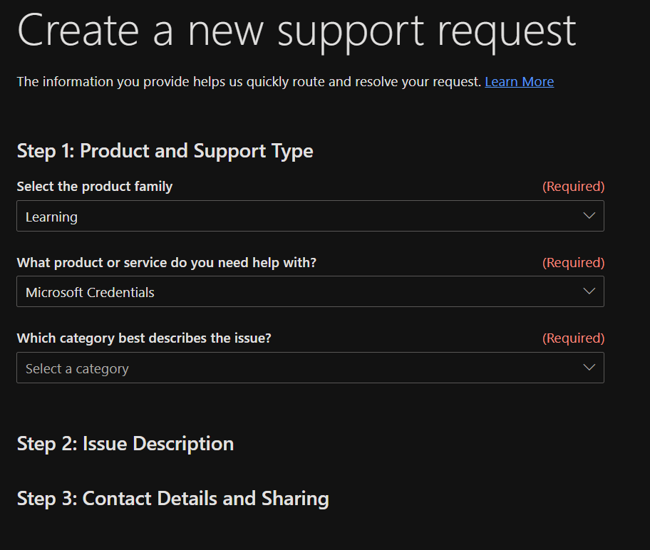Image resolution: width=650 pixels, height=550 pixels.
Task: Click the 'Select a category' placeholder text
Action: (77, 369)
